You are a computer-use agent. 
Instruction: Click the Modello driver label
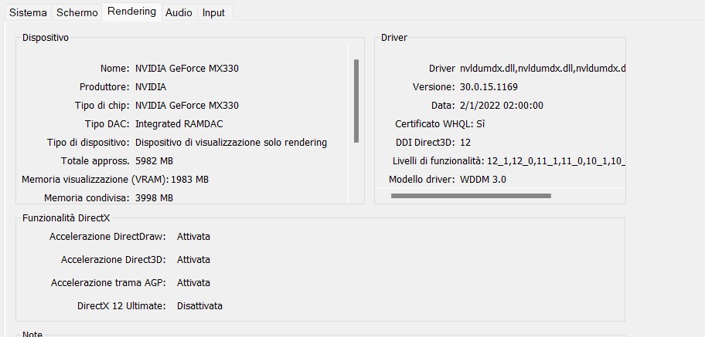point(422,180)
